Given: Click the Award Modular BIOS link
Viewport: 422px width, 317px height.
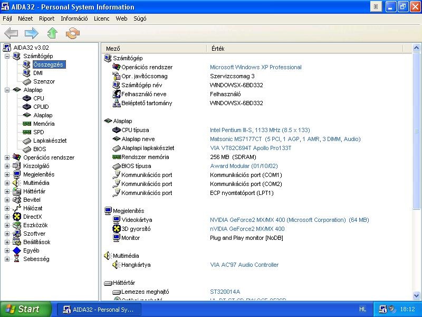Looking at the screenshot, I should coord(244,166).
